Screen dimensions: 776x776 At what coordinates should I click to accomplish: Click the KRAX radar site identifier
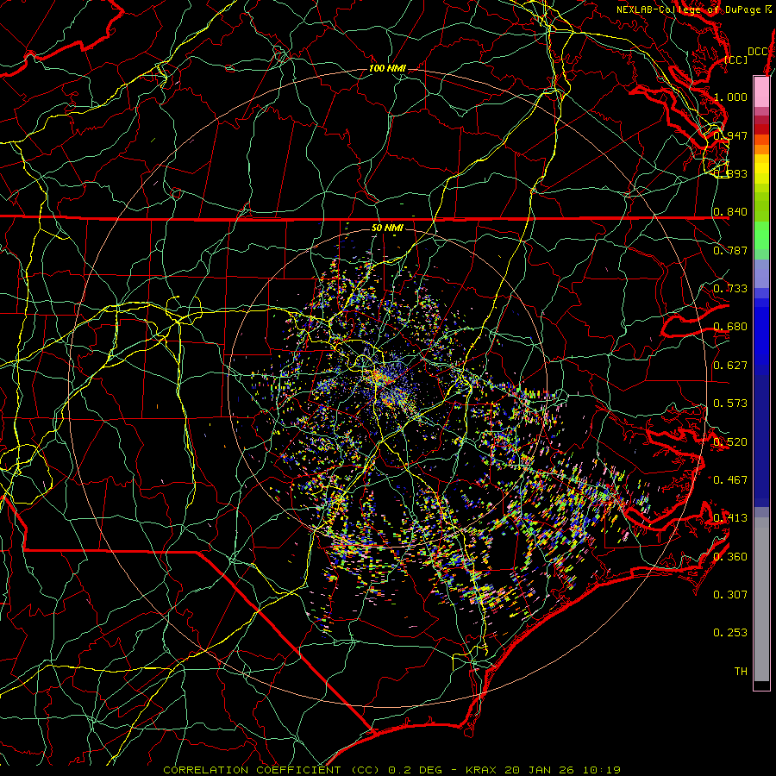[482, 770]
